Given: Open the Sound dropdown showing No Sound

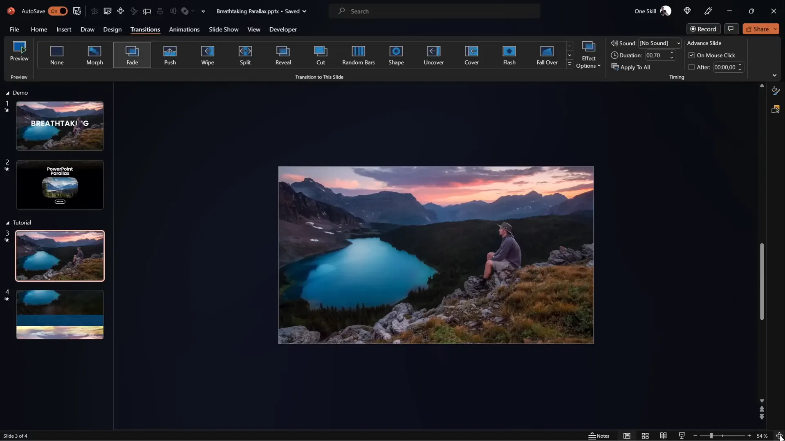Looking at the screenshot, I should 678,43.
